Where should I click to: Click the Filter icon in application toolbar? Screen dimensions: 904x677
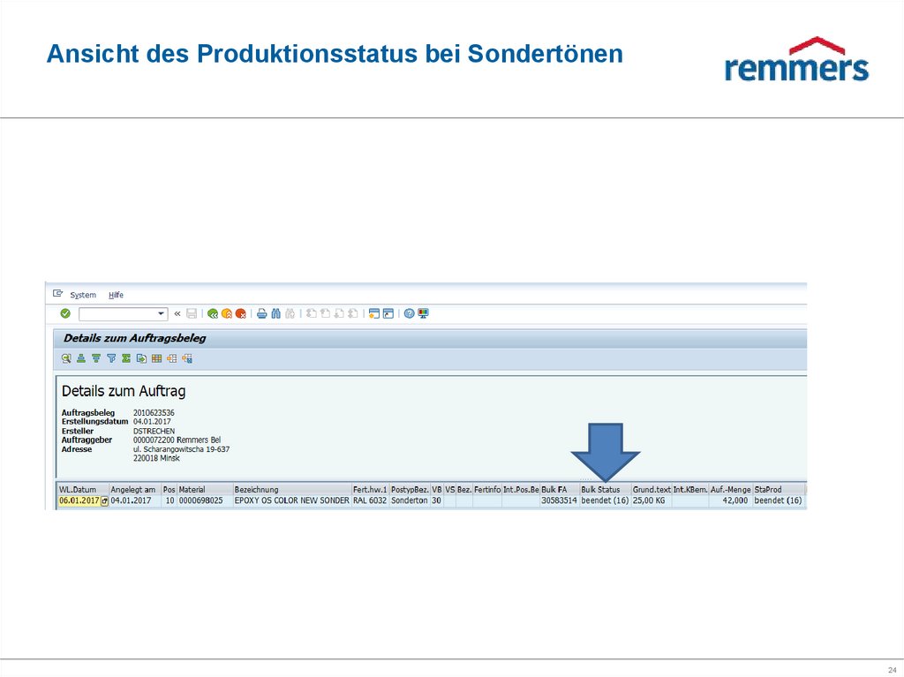[110, 358]
